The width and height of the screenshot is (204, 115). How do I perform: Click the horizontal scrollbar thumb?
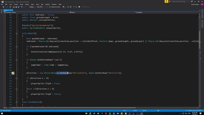pyautogui.click(x=74, y=108)
